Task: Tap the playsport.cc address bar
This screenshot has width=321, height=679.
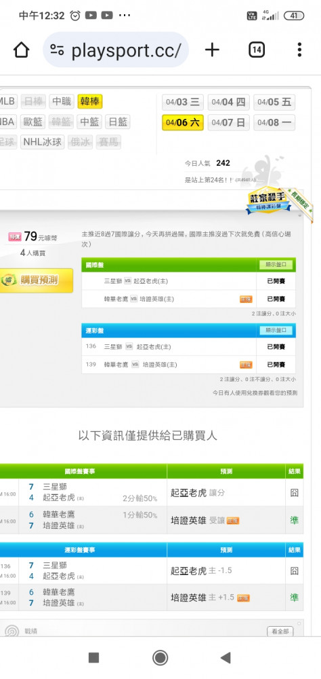Action: 116,50
